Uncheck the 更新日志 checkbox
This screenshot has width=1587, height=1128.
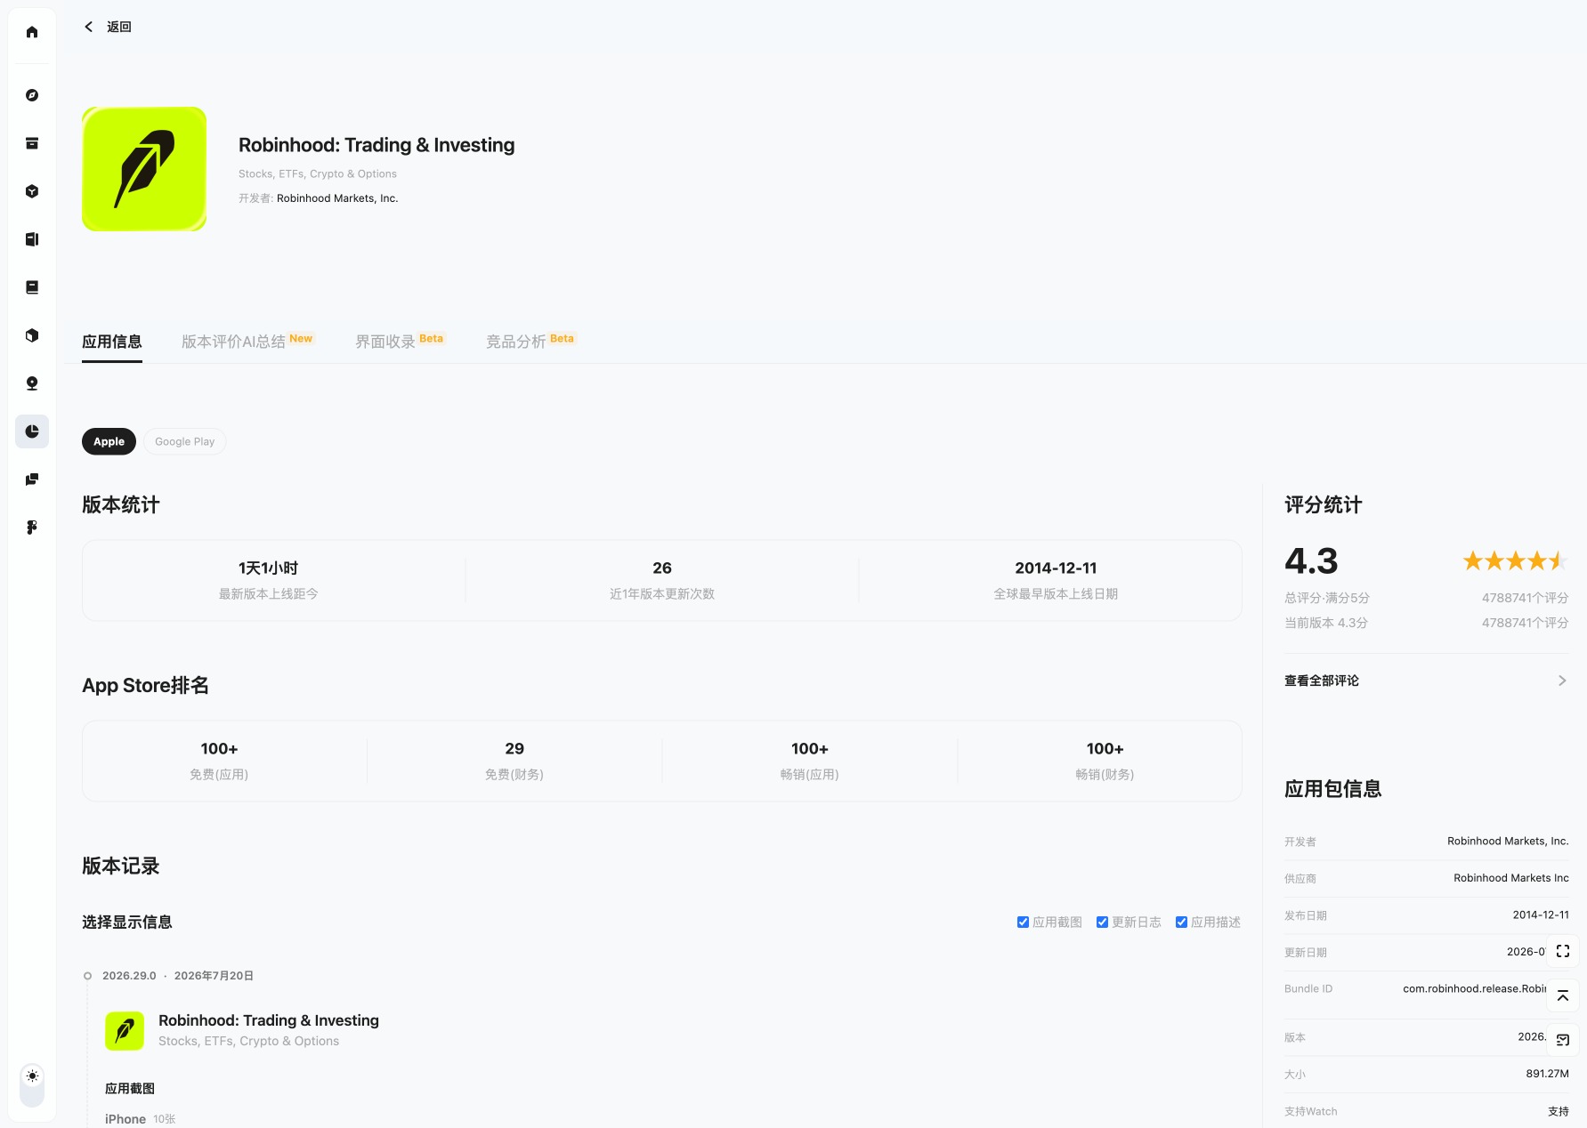point(1102,923)
